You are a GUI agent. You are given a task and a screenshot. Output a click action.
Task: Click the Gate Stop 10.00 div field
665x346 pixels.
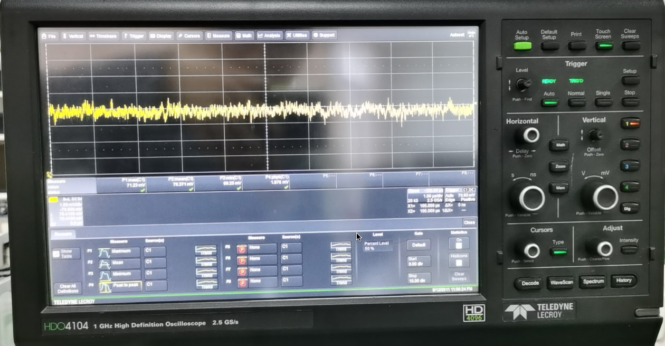[419, 278]
